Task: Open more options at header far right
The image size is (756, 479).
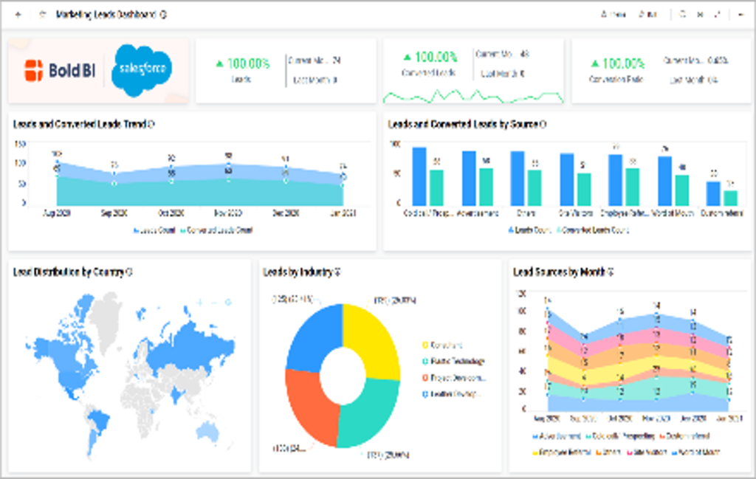Action: coord(741,15)
